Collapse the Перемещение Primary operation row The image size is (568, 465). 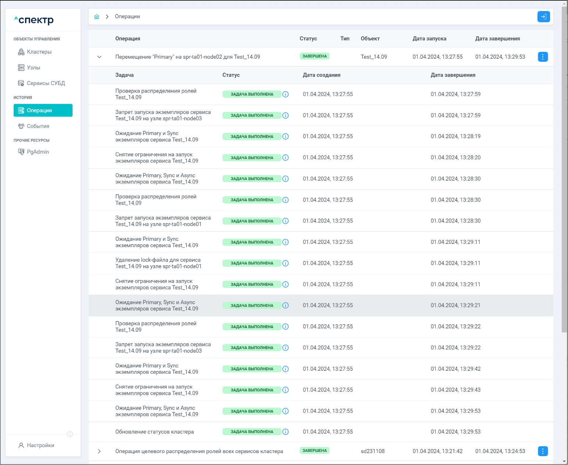pyautogui.click(x=99, y=57)
